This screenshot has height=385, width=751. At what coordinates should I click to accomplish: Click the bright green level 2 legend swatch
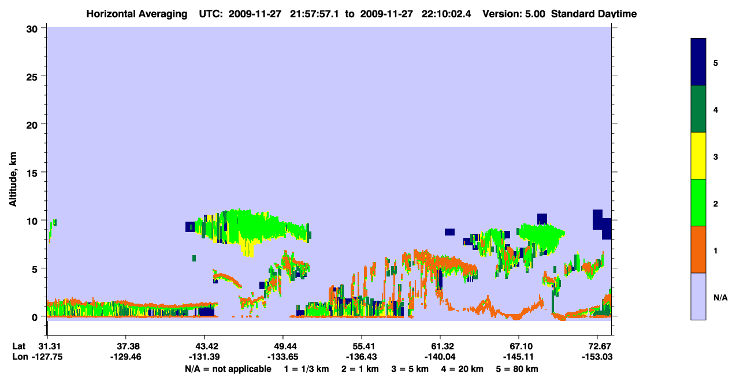(698, 203)
